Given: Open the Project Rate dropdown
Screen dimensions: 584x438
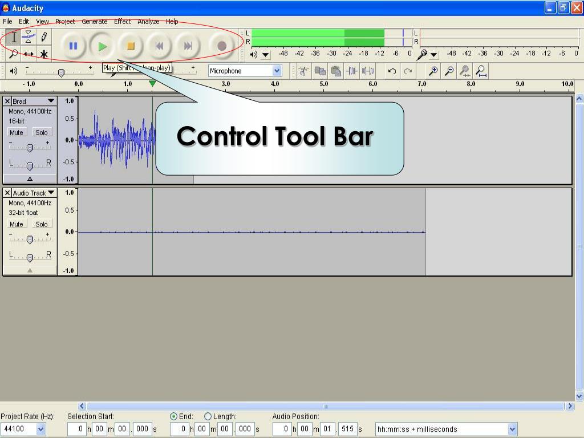Looking at the screenshot, I should coord(41,429).
